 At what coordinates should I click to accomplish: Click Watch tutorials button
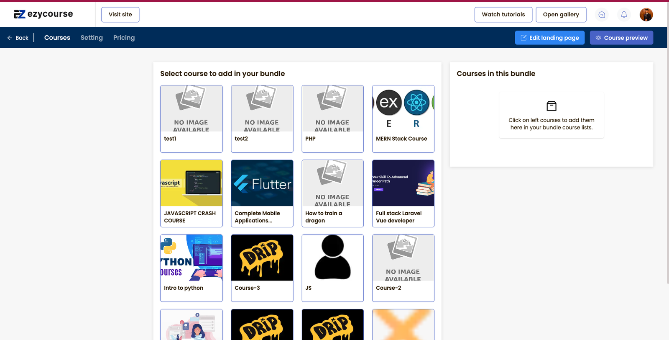(x=503, y=15)
